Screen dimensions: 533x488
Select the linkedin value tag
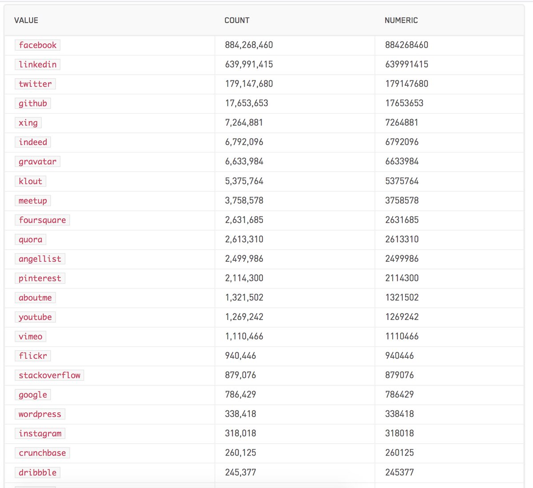[x=38, y=64]
